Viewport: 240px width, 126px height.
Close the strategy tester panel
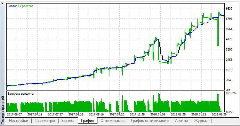(x=2, y=4)
